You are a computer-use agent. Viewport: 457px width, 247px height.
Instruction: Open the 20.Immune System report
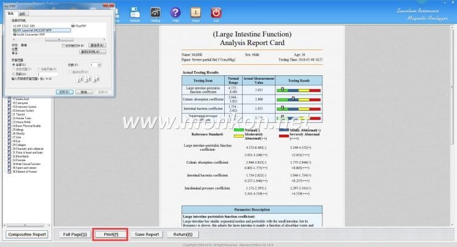(23, 111)
